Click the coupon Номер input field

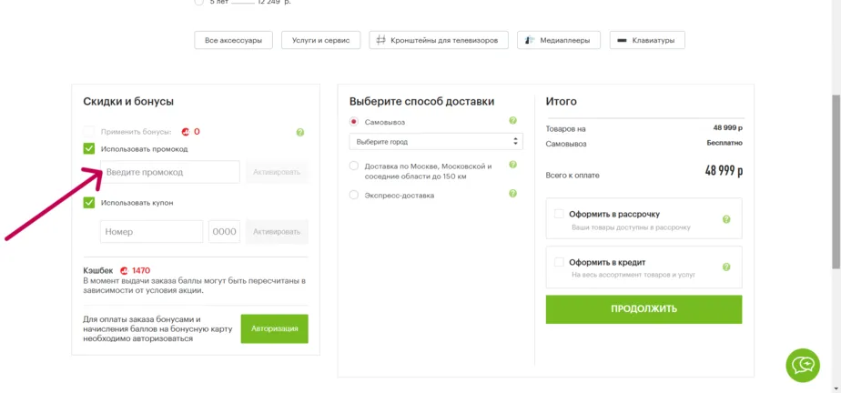pos(152,232)
